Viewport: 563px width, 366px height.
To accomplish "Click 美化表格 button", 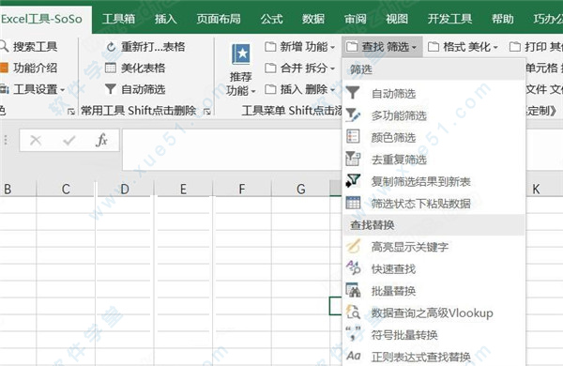I will tap(135, 68).
